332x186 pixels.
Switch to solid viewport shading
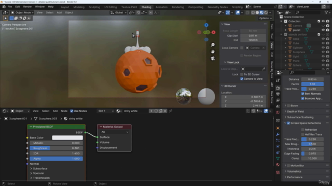(x=257, y=12)
